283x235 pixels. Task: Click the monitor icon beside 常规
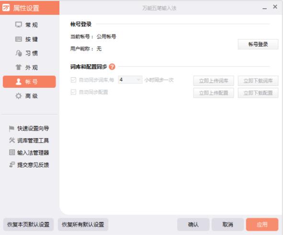[x=18, y=24]
